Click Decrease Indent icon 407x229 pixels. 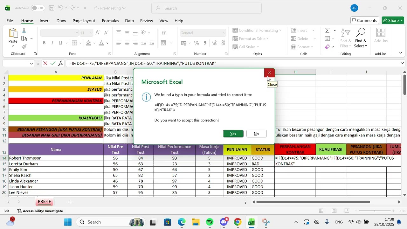pos(144,43)
